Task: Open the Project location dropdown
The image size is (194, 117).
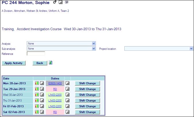Action: pyautogui.click(x=159, y=49)
